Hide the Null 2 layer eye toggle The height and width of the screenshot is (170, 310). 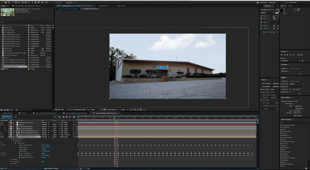coord(1,125)
